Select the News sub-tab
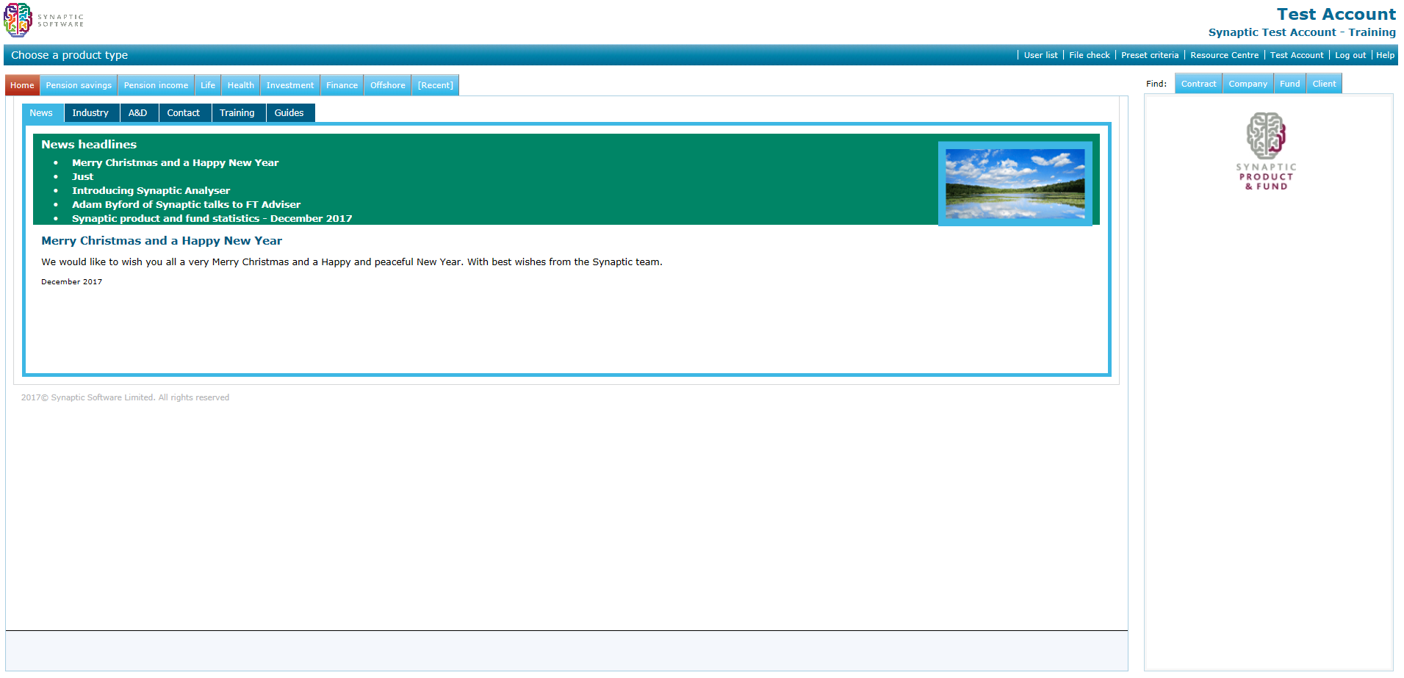 point(41,112)
